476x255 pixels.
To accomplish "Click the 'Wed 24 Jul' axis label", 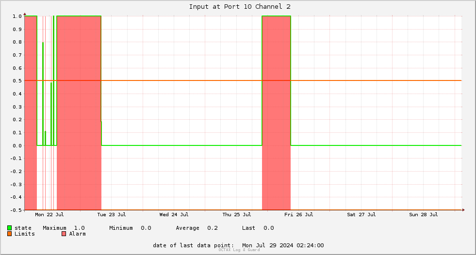I will (x=174, y=214).
